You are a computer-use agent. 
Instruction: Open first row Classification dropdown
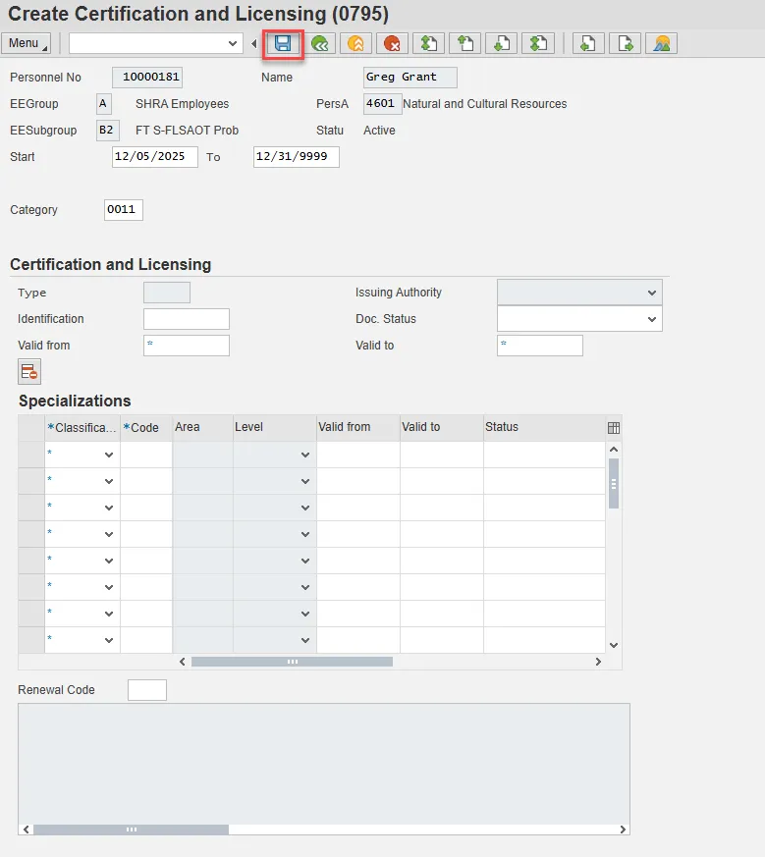click(x=108, y=455)
